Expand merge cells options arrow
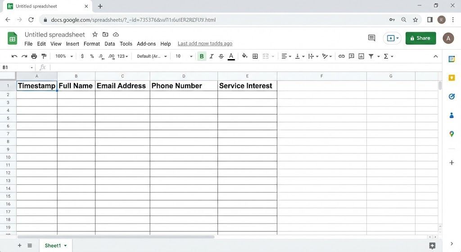 (x=273, y=56)
